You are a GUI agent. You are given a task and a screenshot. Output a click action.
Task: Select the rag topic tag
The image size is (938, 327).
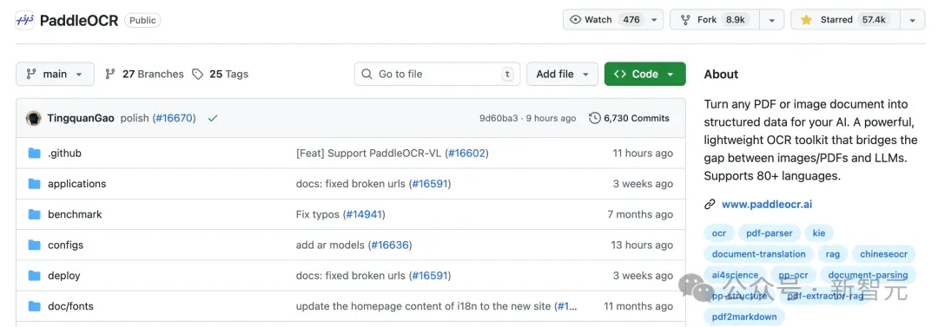coord(833,254)
